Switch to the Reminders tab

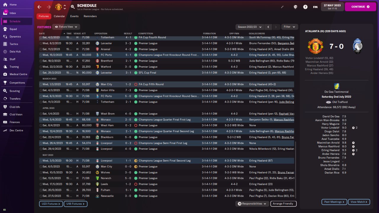(x=90, y=16)
